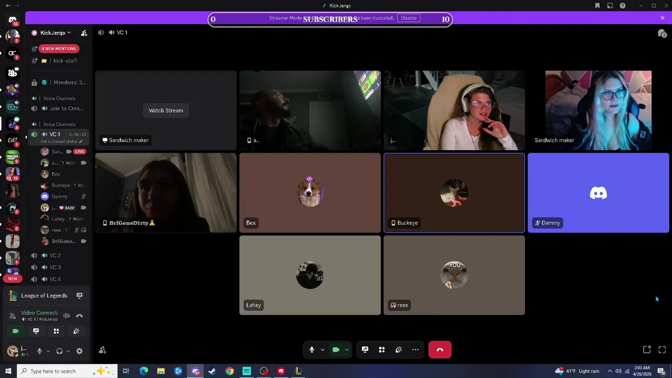Open activities launcher in the call bar

(x=382, y=350)
